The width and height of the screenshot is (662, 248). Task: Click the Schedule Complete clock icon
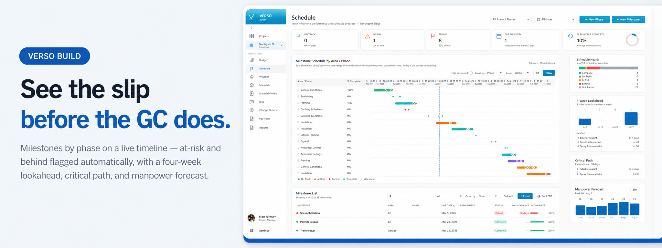[x=571, y=36]
